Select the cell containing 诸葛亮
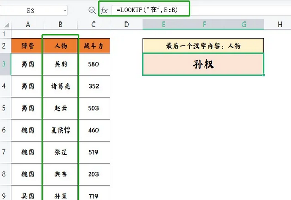 click(x=61, y=86)
